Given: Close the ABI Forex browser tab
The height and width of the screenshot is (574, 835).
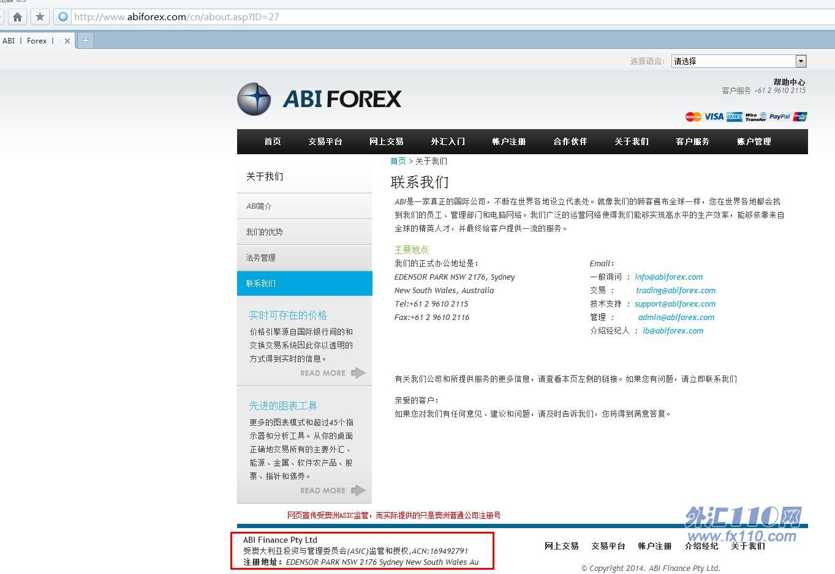Looking at the screenshot, I should 67,41.
